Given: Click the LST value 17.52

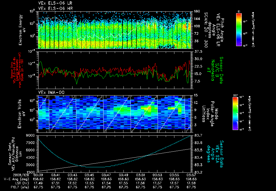Looking at the screenshot, I should pos(72,183).
